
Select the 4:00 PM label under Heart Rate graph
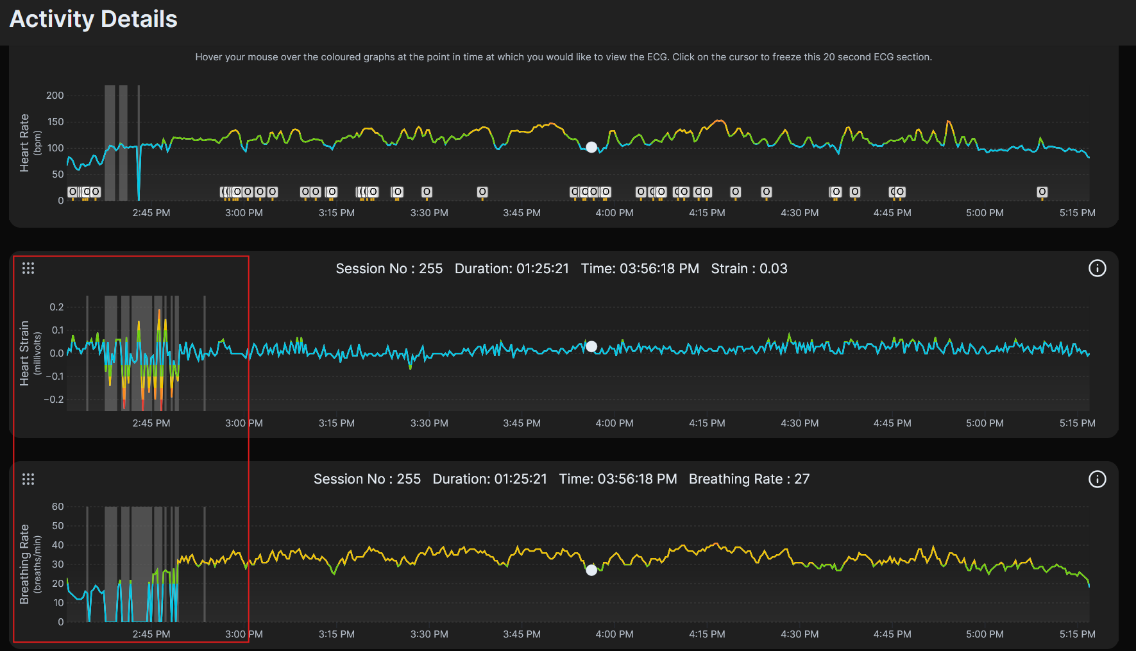click(x=614, y=213)
